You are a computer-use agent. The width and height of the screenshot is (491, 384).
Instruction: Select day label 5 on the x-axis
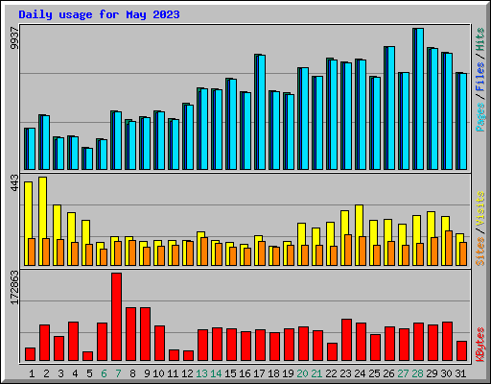tap(89, 373)
